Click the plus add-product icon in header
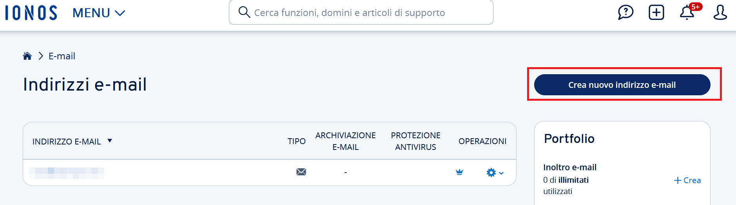 click(656, 12)
